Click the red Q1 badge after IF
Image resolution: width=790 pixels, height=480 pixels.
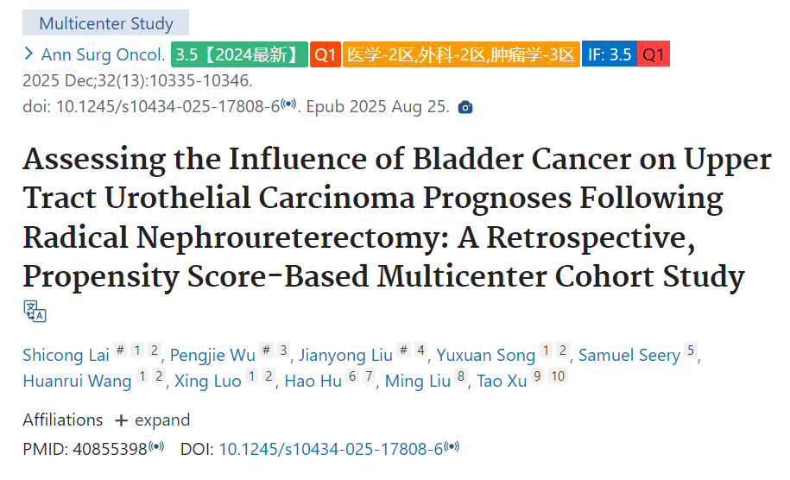pyautogui.click(x=654, y=54)
